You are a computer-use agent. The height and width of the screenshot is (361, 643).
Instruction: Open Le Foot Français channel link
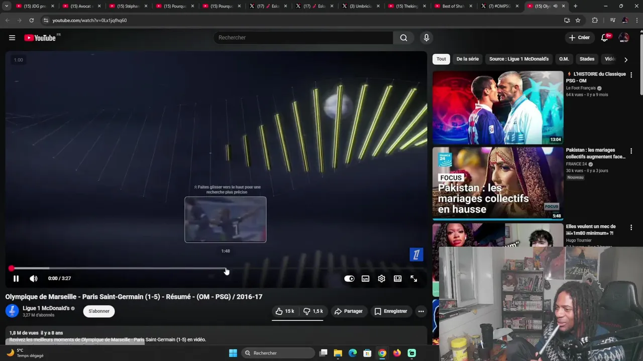581,88
